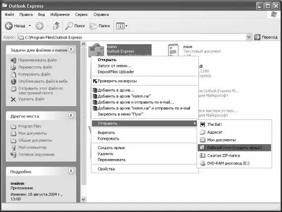Click the publish-to-web globe icon
This screenshot has width=282, height=212.
[x=13, y=82]
